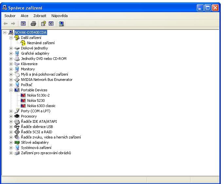
Task: Minimize the Správce zařízení window
Action: 200,8
